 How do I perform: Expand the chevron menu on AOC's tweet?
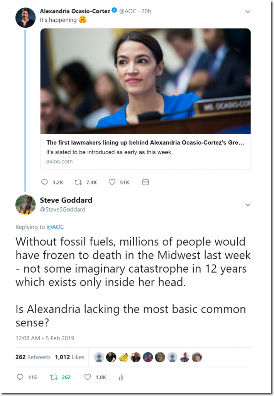(248, 11)
